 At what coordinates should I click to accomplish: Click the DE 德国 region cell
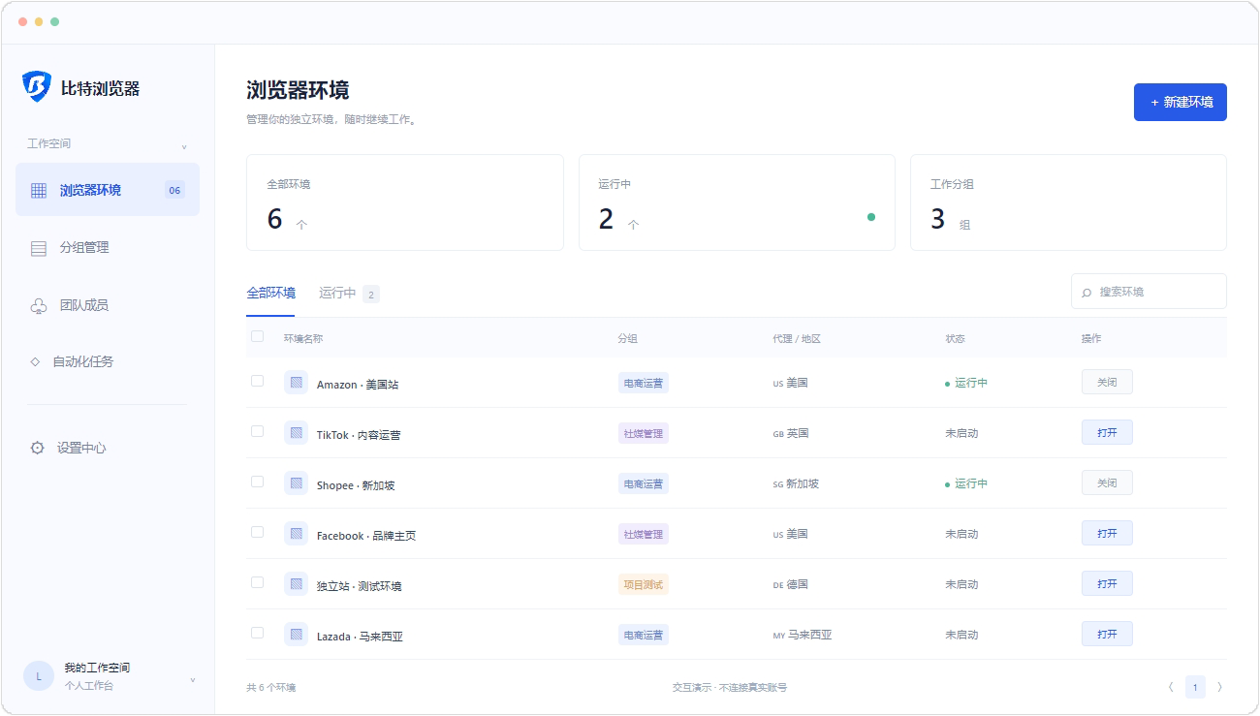point(790,584)
